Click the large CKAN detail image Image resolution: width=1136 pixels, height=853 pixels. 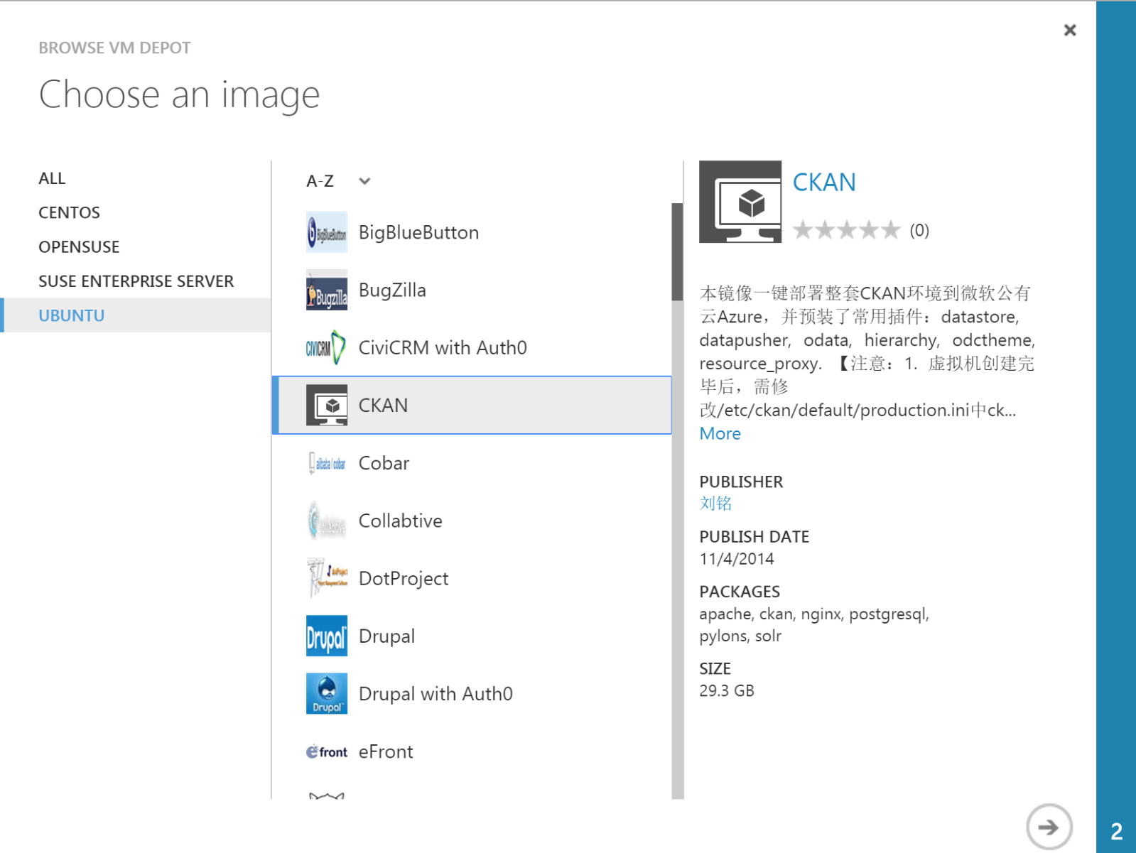pos(740,202)
